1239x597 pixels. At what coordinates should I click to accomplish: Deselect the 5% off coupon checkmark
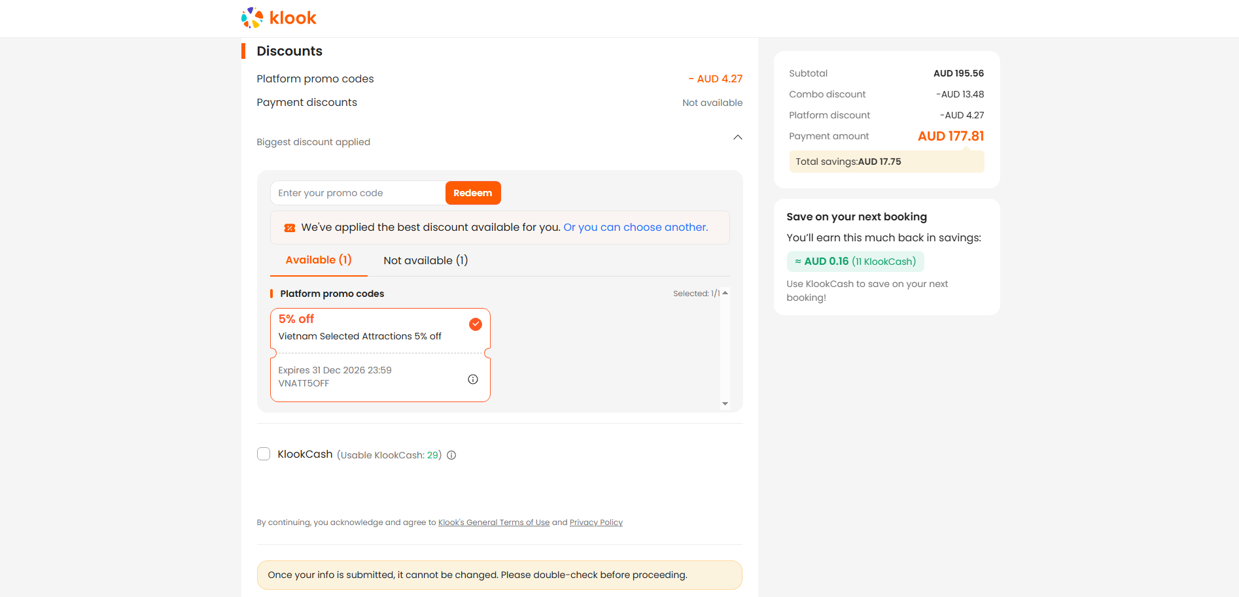tap(476, 324)
